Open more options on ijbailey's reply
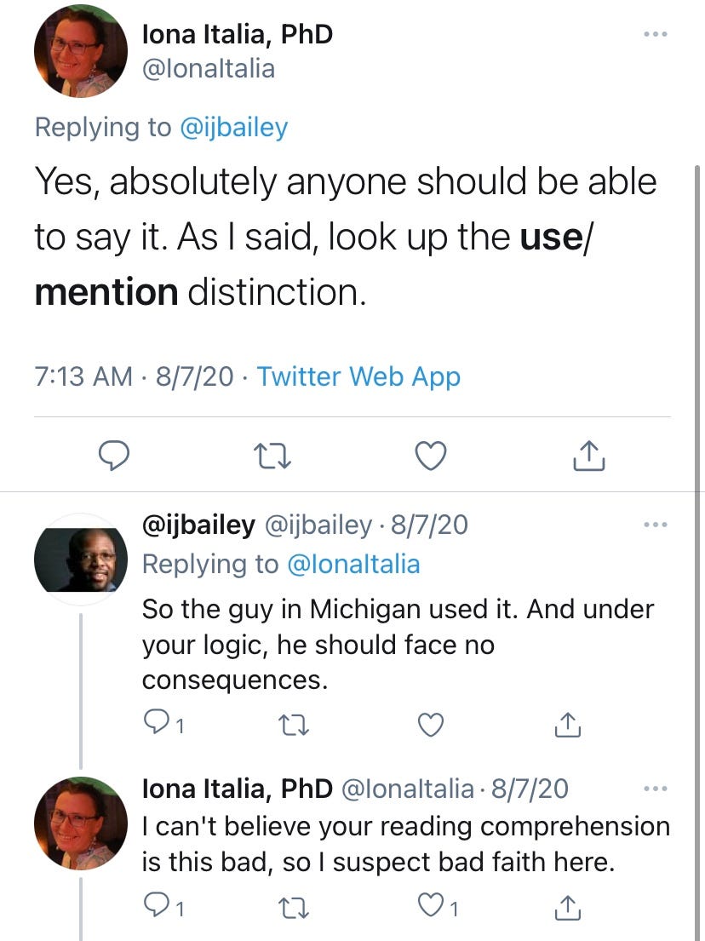 [656, 525]
